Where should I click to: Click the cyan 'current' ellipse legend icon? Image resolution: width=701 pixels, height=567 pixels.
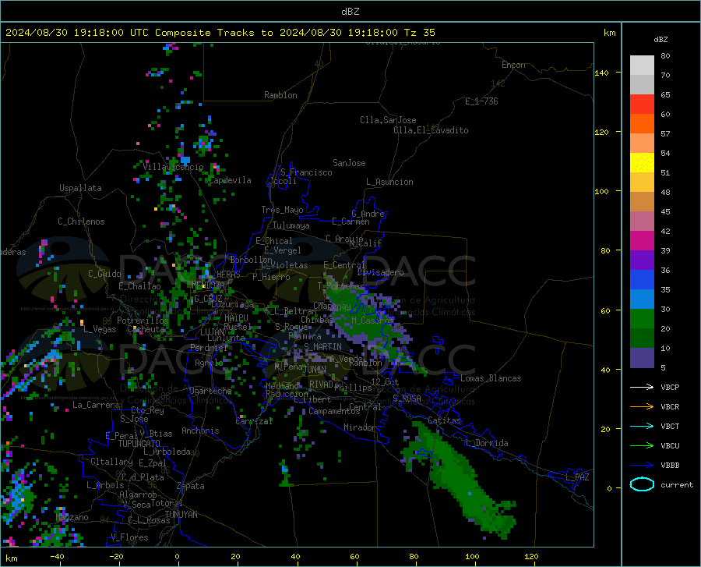[642, 484]
